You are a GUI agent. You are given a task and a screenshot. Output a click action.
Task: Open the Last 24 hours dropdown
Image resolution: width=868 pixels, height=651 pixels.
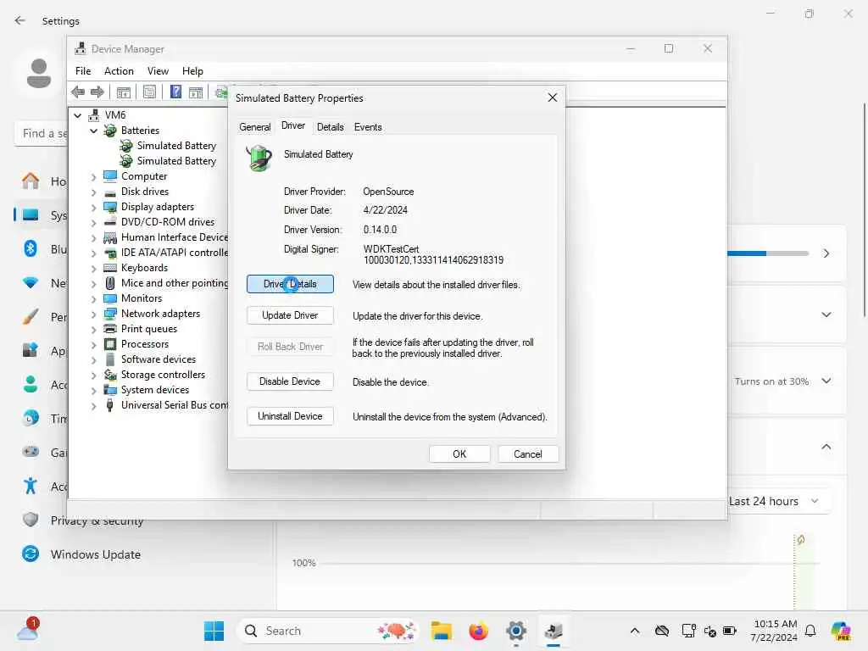pyautogui.click(x=774, y=501)
